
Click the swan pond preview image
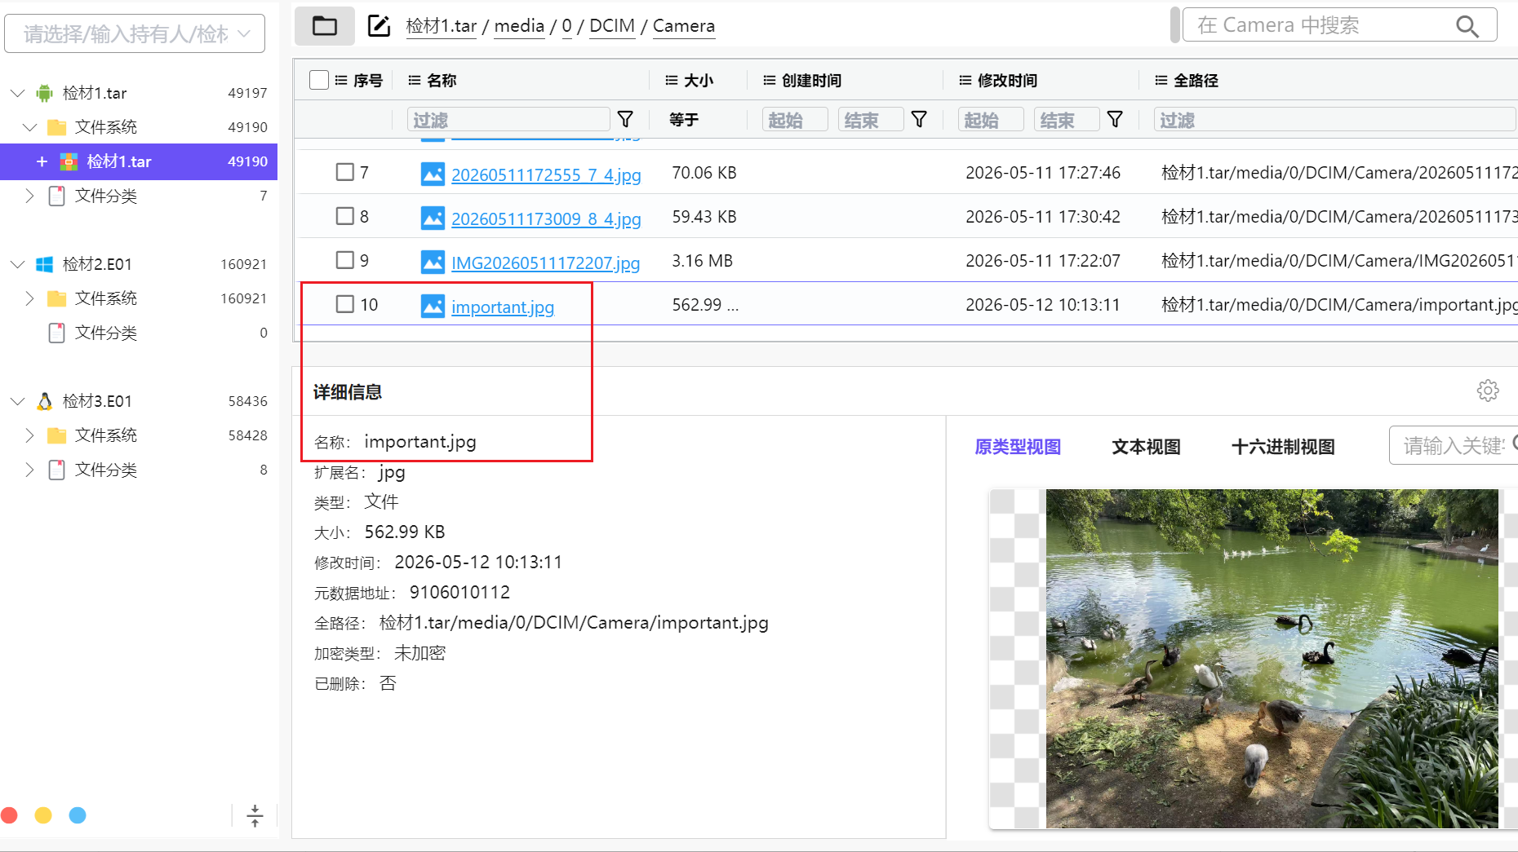(1272, 659)
